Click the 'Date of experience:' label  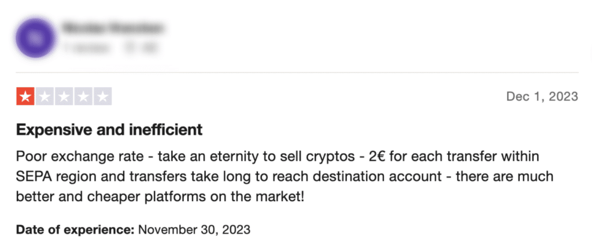pyautogui.click(x=76, y=229)
